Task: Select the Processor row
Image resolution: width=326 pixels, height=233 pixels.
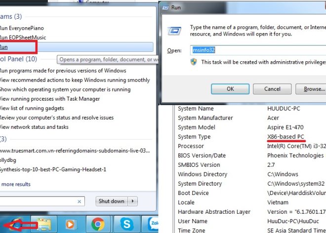Action: (250, 146)
